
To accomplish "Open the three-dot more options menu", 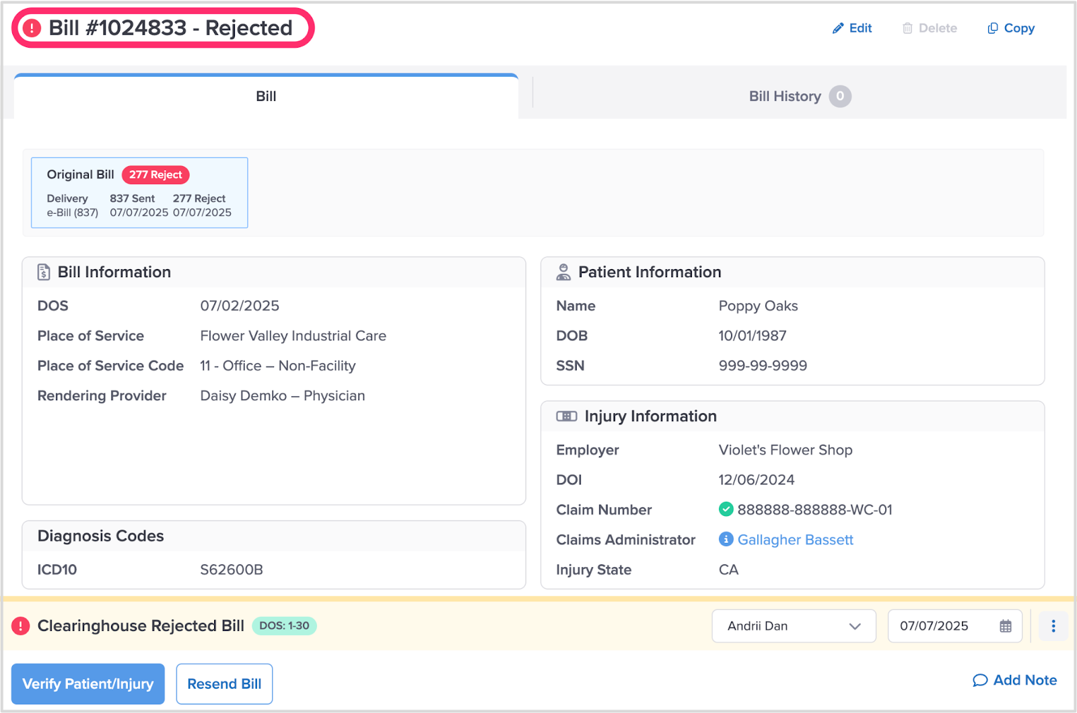I will (x=1053, y=626).
